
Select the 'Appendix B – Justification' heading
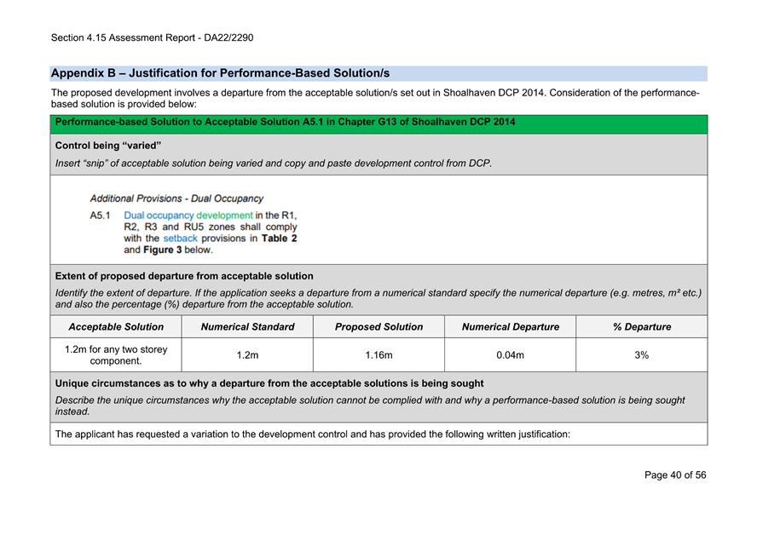[x=220, y=73]
